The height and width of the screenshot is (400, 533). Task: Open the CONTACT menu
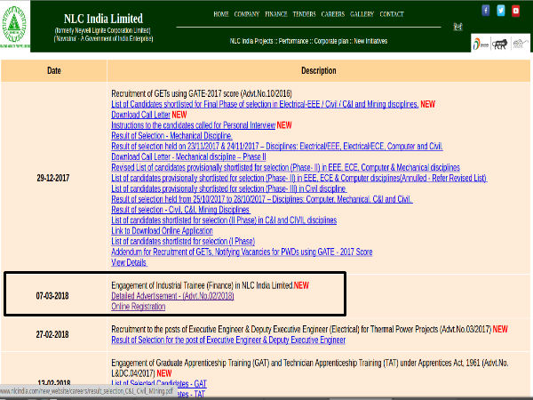pyautogui.click(x=392, y=14)
